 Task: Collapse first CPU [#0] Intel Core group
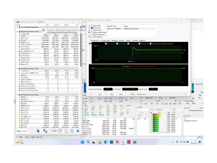click(17, 32)
